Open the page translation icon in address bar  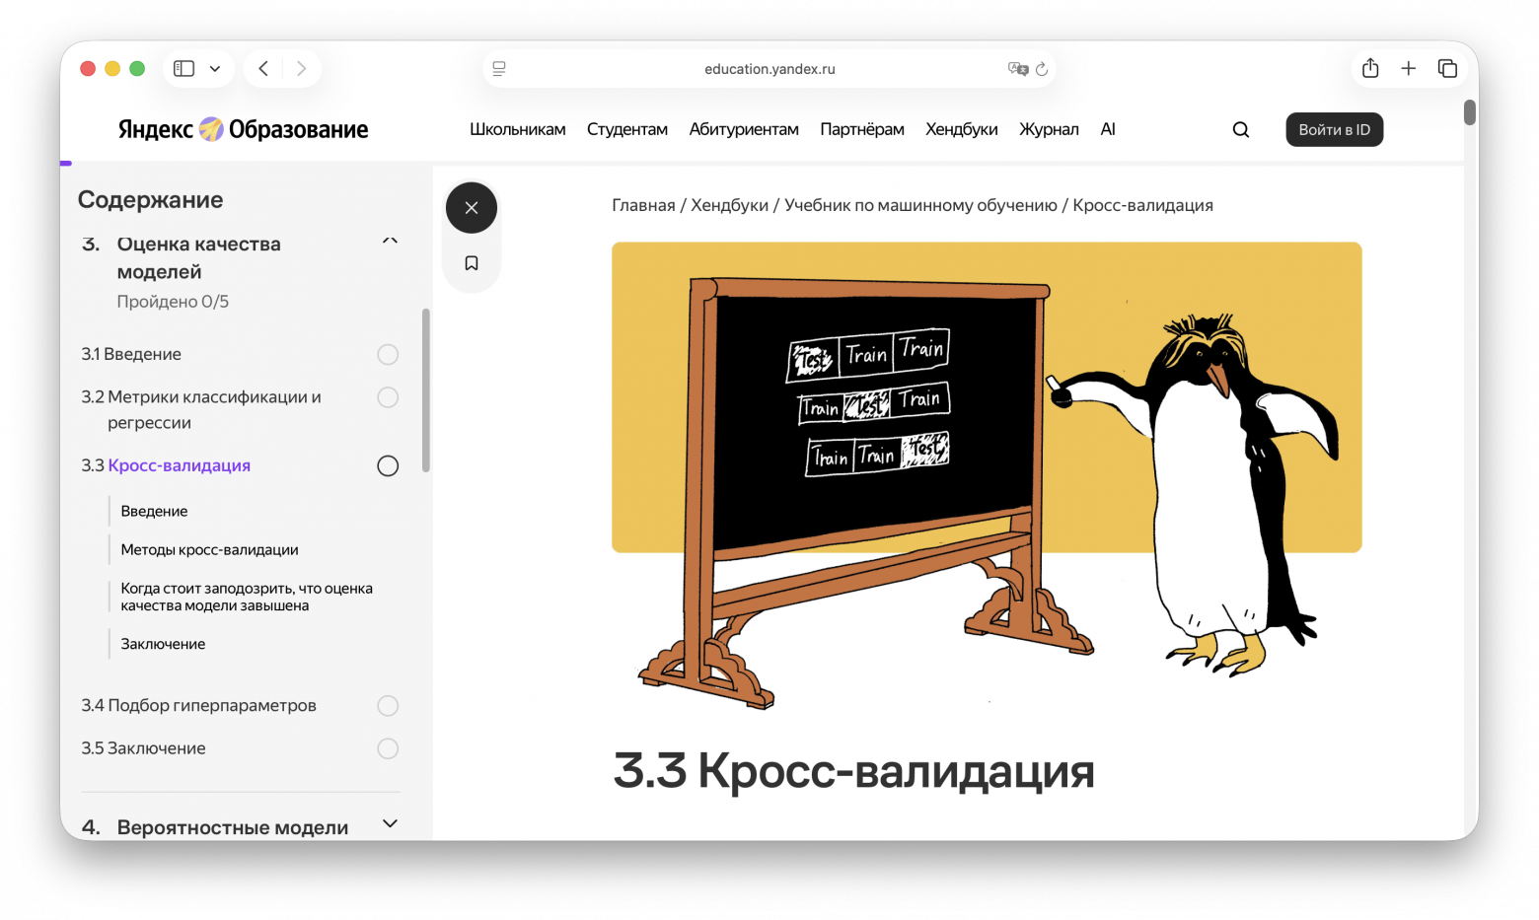pyautogui.click(x=1015, y=68)
